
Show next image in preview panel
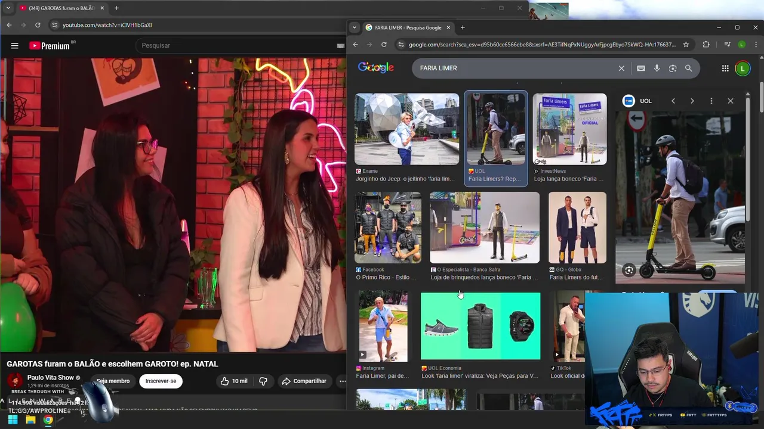pyautogui.click(x=692, y=101)
